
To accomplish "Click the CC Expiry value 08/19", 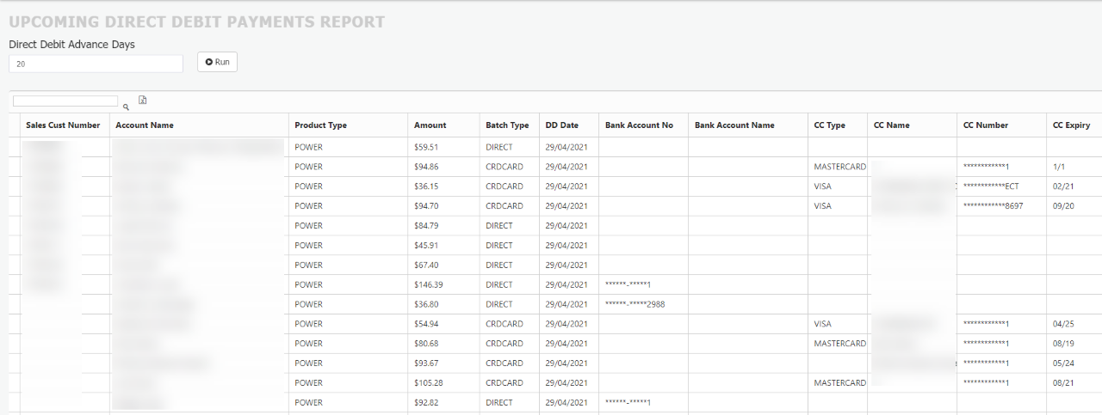I will click(x=1062, y=344).
